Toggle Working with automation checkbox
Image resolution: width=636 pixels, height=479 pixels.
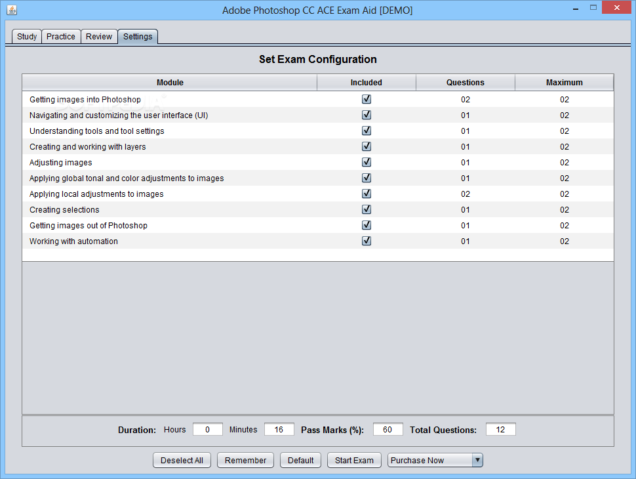click(367, 241)
